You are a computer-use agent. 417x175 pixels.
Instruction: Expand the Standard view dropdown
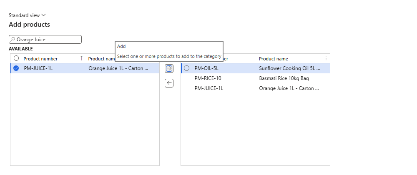pos(27,15)
